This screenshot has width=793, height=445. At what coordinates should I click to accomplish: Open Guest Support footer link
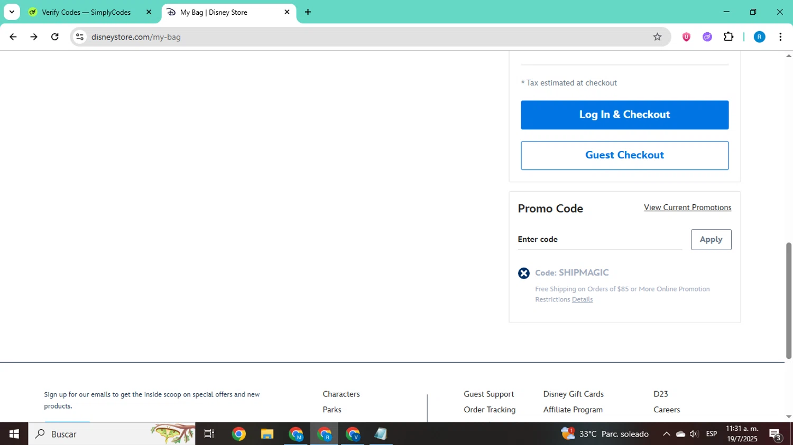(x=488, y=394)
